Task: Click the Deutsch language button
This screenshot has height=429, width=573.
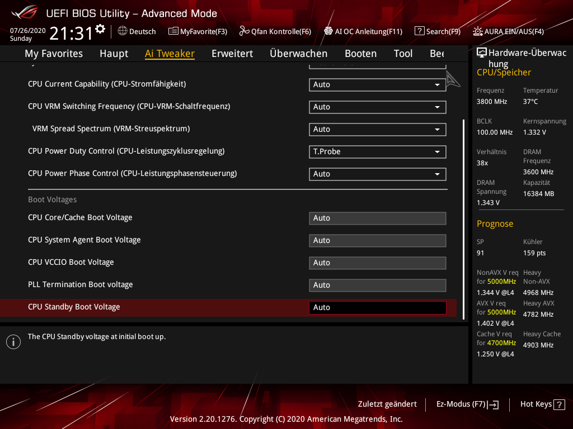Action: tap(137, 31)
